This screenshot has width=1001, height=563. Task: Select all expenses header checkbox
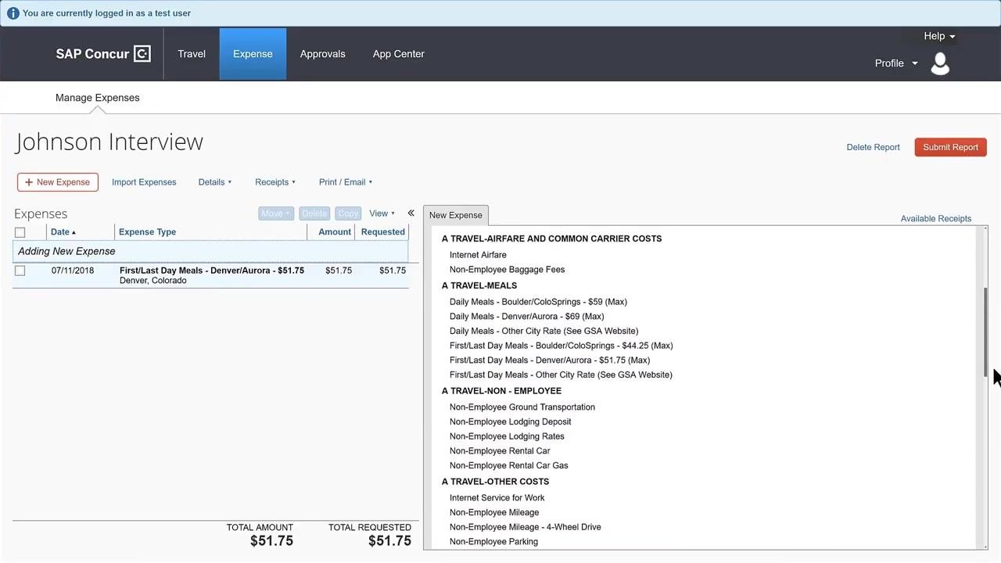point(20,232)
